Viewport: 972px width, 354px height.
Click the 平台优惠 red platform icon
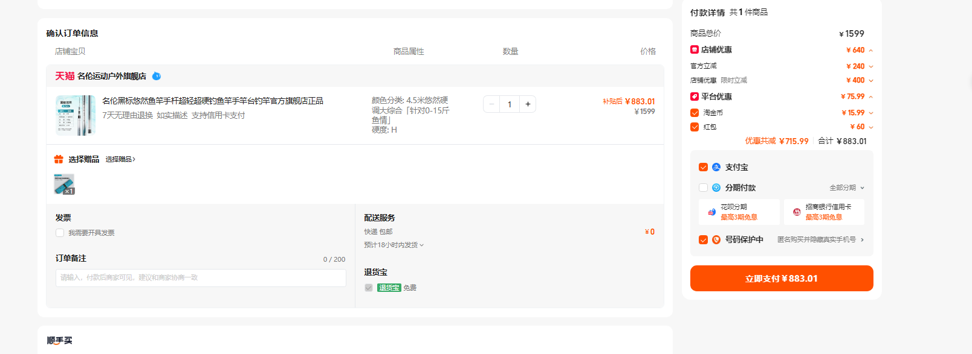(x=695, y=96)
